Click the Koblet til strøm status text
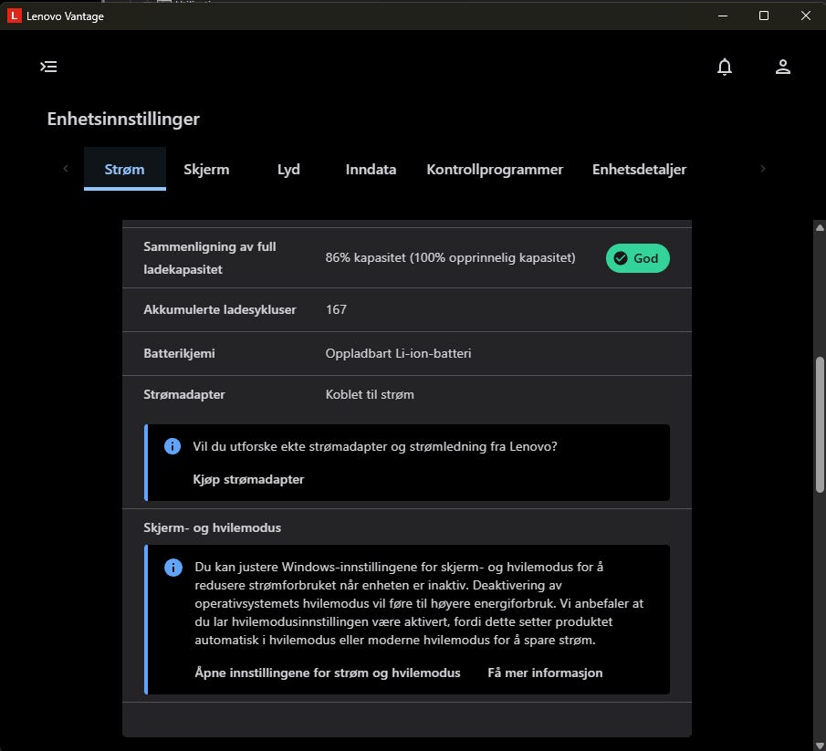This screenshot has width=826, height=751. pyautogui.click(x=370, y=394)
